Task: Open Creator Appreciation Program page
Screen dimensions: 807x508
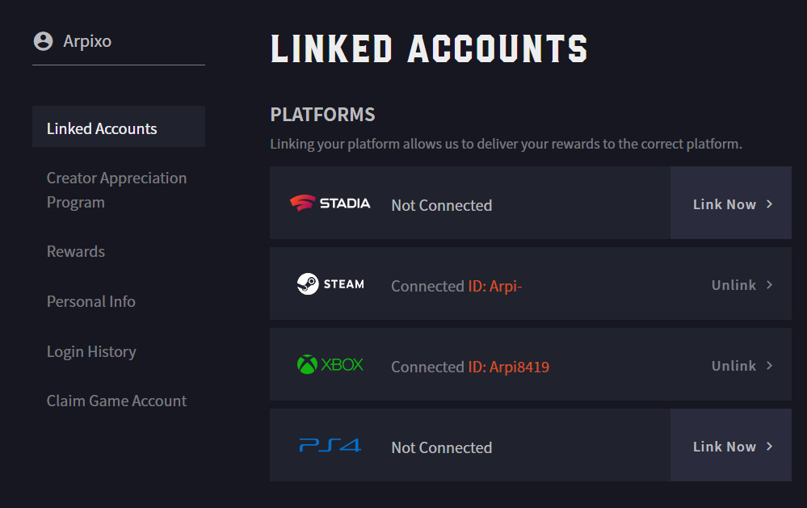Action: [116, 190]
